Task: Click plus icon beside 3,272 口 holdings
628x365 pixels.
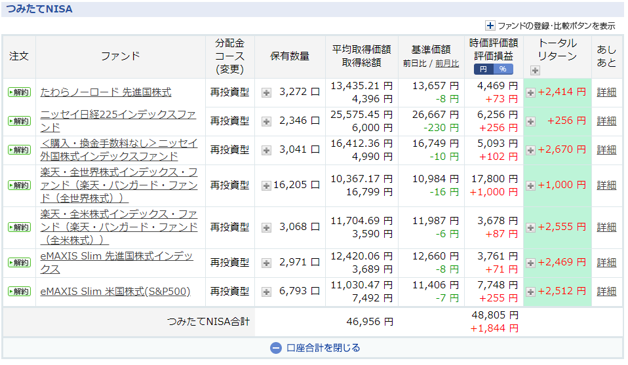Action: 266,92
